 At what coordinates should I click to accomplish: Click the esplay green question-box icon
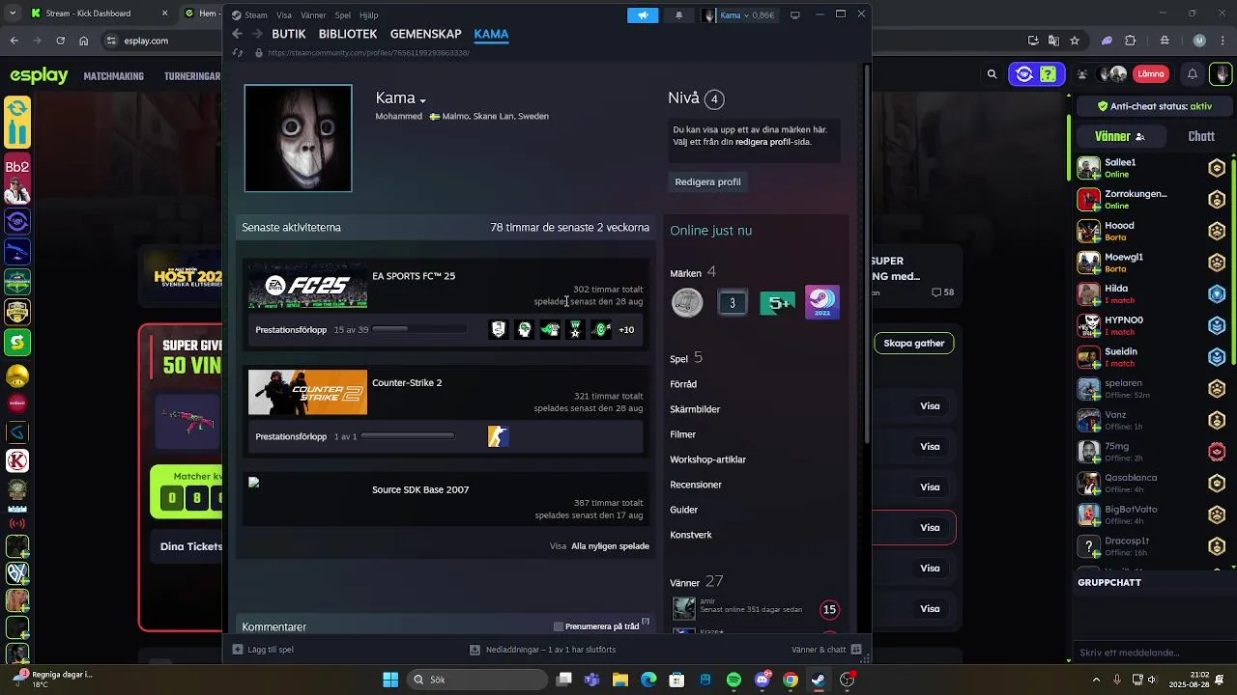(1048, 74)
